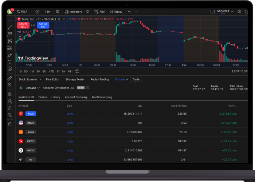Click the help question mark beside BETA
The width and height of the screenshot is (255, 182).
(87, 88)
